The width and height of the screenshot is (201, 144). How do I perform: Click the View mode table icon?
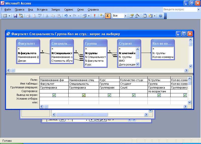tap(5, 16)
